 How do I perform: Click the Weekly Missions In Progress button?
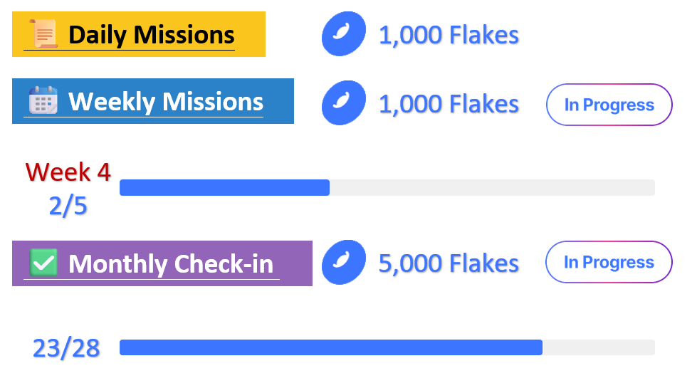tap(609, 105)
